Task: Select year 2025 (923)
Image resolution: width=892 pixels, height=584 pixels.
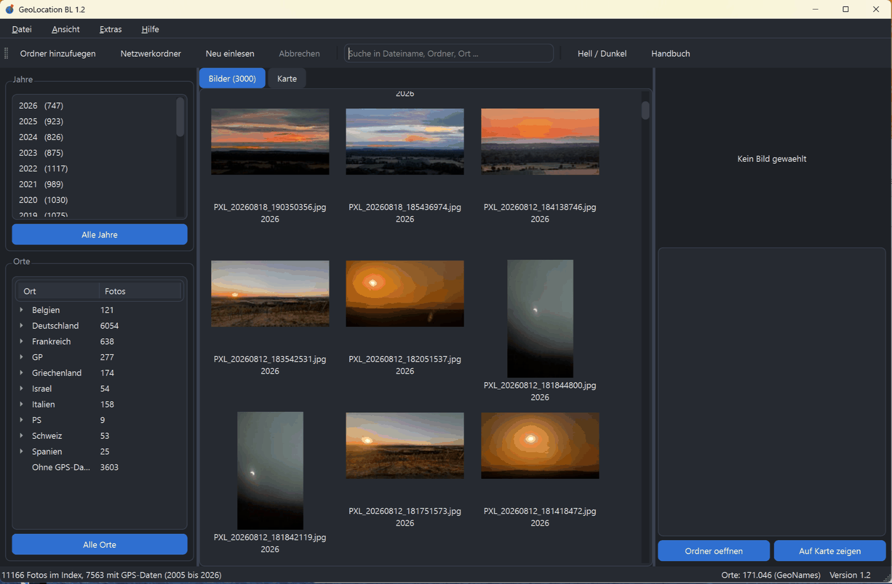Action: tap(94, 121)
